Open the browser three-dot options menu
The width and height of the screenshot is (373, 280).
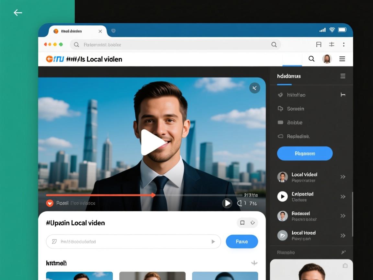point(344,45)
